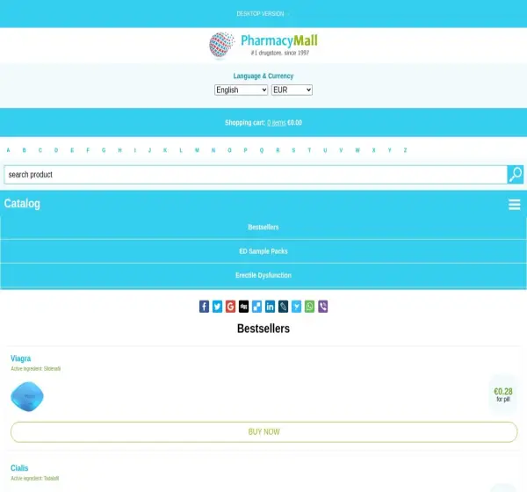The width and height of the screenshot is (527, 492).
Task: Browse products starting with Q
Action: pyautogui.click(x=262, y=150)
